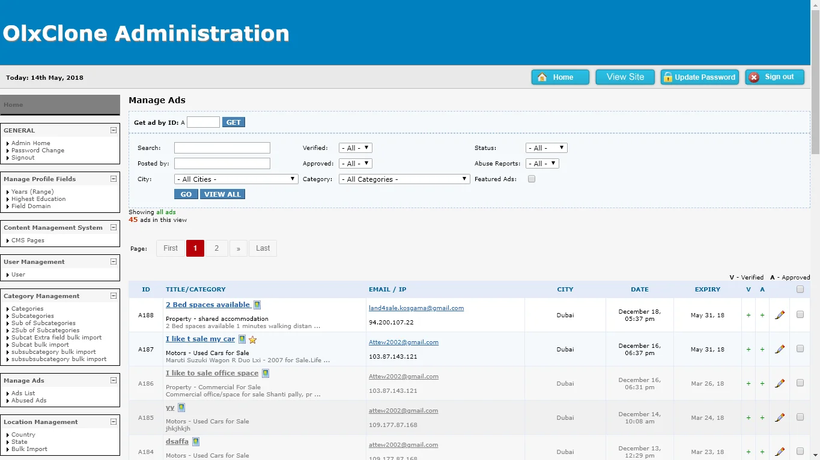Image resolution: width=820 pixels, height=460 pixels.
Task: Jump to the Last page
Action: click(263, 248)
